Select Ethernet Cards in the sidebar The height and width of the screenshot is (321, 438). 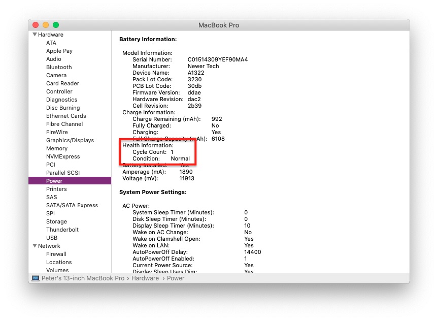[x=66, y=116]
